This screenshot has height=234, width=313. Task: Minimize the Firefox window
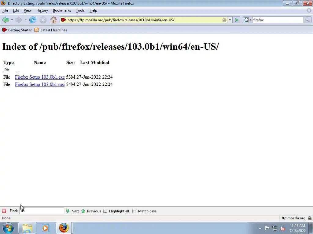point(287,3)
